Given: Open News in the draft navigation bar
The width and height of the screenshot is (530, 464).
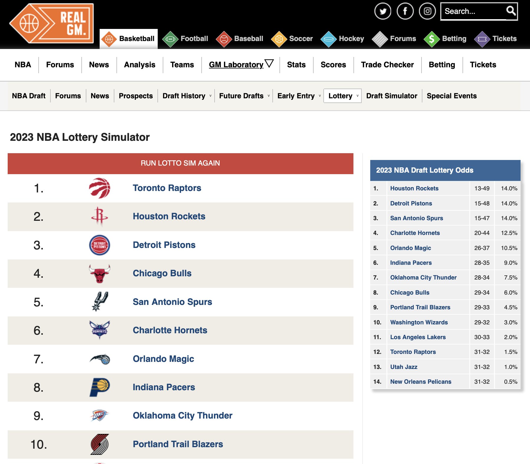Looking at the screenshot, I should coord(100,96).
